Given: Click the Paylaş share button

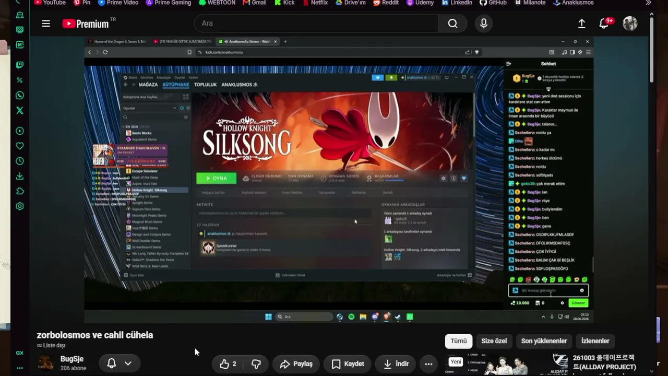Looking at the screenshot, I should coord(296,364).
